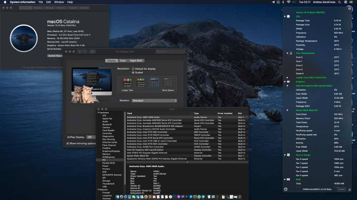Open Telegram from the Dock
The height and width of the screenshot is (200, 357).
[x=203, y=197]
